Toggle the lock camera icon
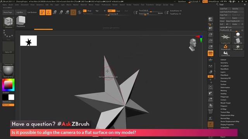Screen dimensions: 248x139 pyautogui.click(x=210, y=72)
